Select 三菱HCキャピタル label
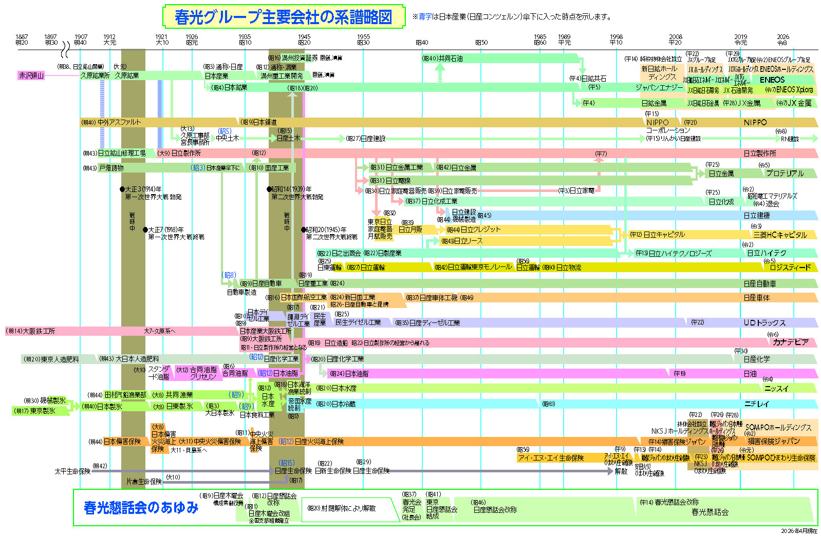Screen dimensions: 821x536 [780, 235]
